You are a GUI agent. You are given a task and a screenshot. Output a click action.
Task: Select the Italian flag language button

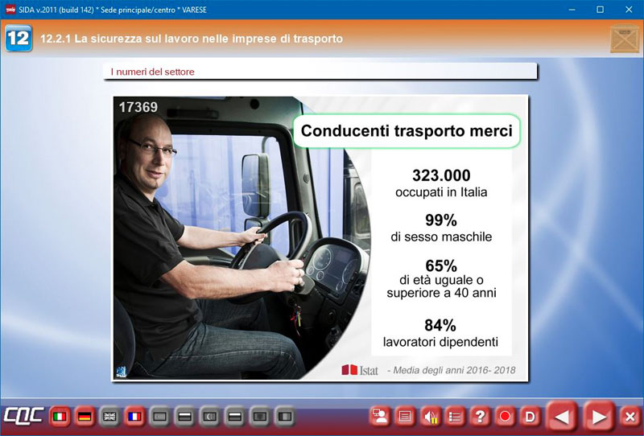tap(59, 417)
